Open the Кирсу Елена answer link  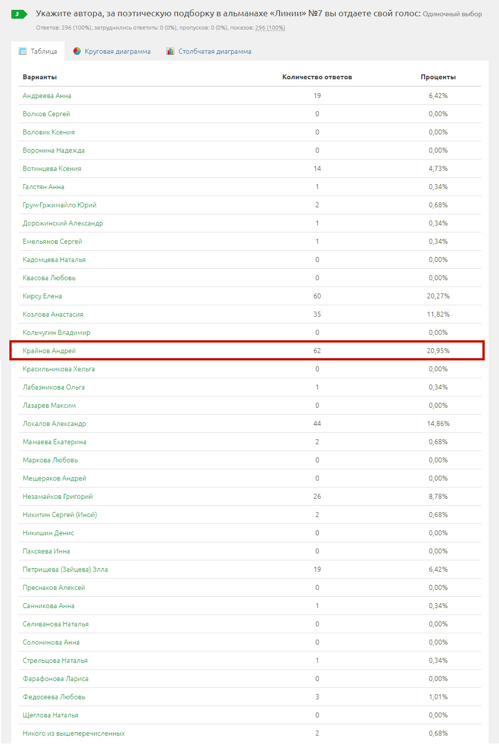pyautogui.click(x=42, y=296)
